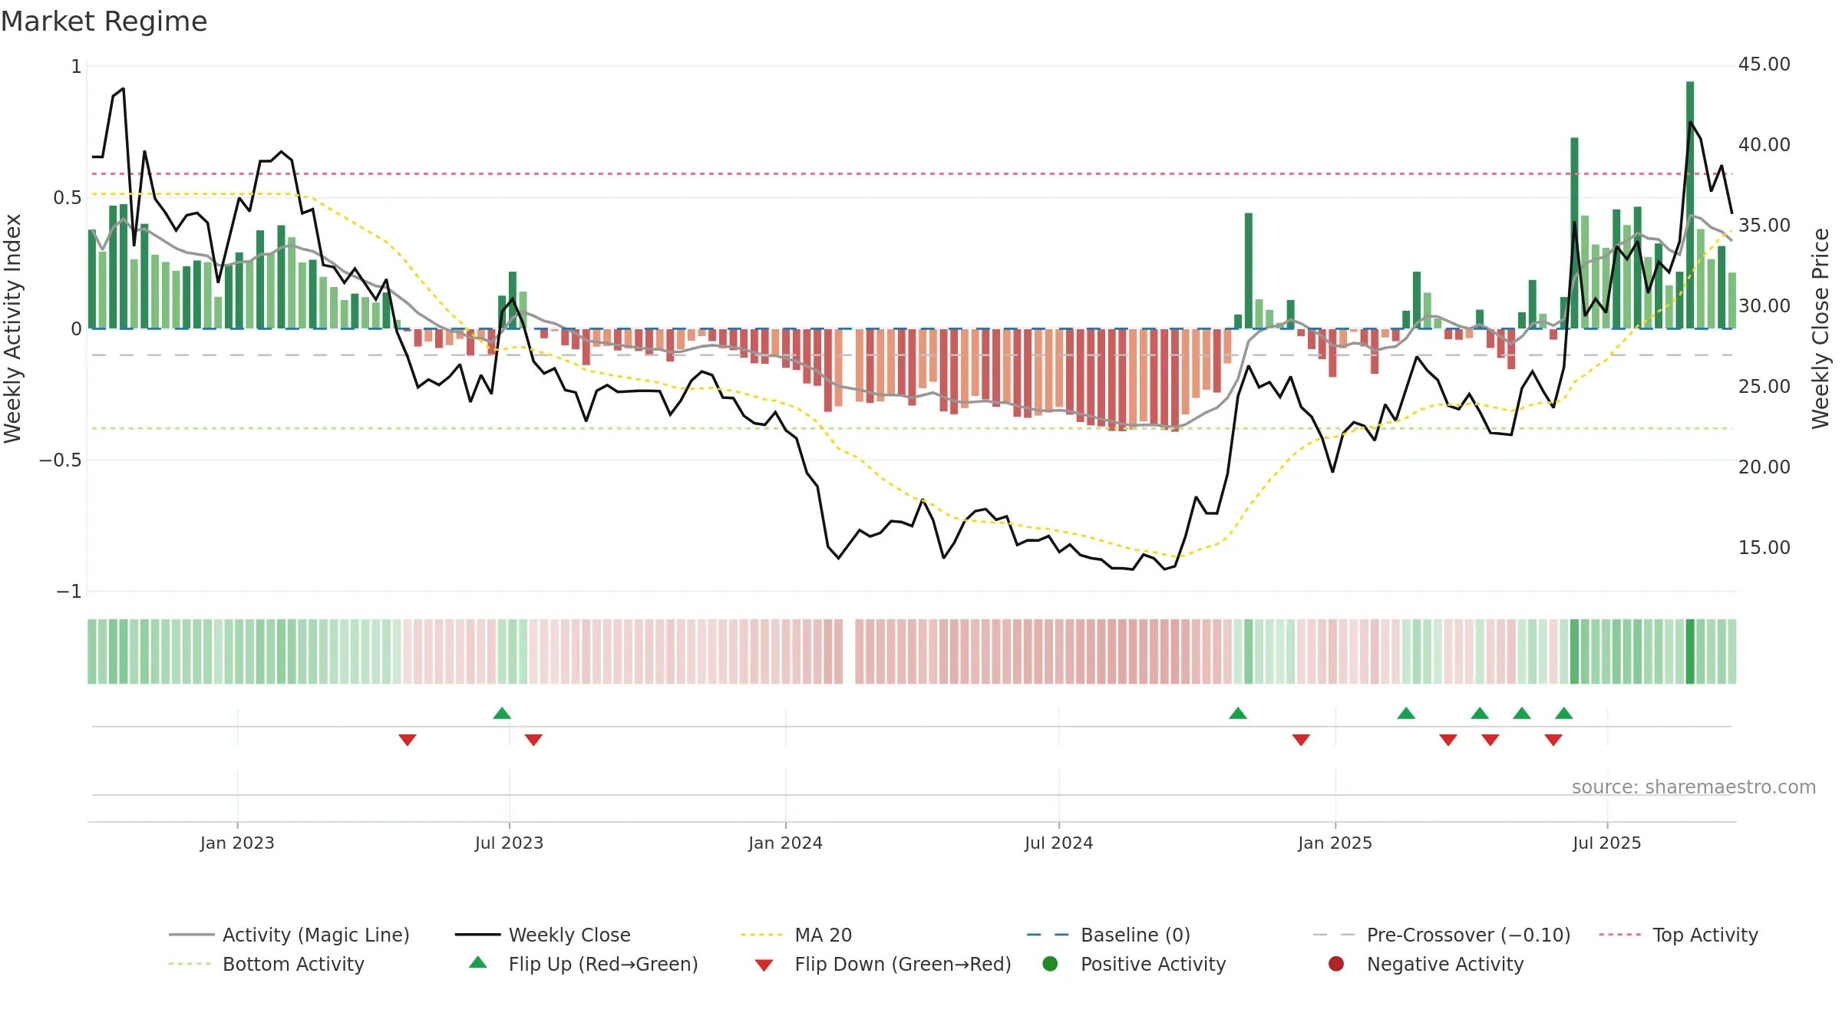
Task: Click the tall green bar spike near Oct 2024
Action: pos(1249,271)
